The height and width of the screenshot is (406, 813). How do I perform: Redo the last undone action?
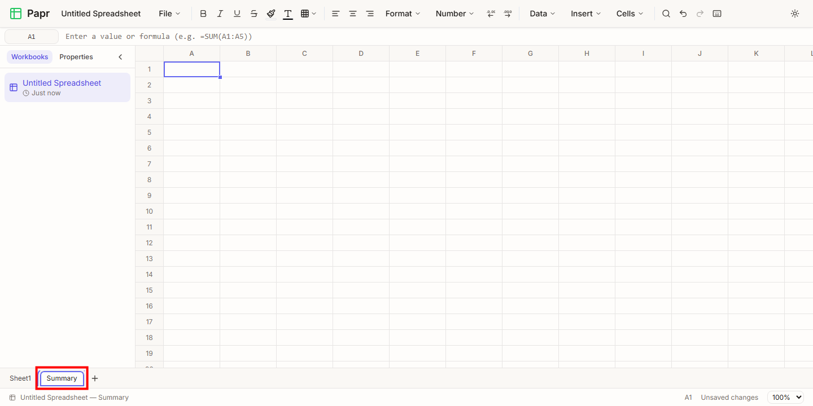click(700, 14)
